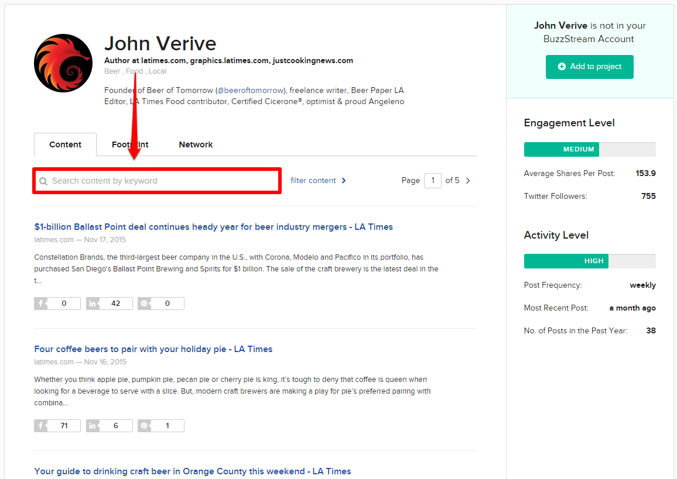Open the Ballast Point deal article link
Screen dimensions: 677x479
click(x=213, y=226)
